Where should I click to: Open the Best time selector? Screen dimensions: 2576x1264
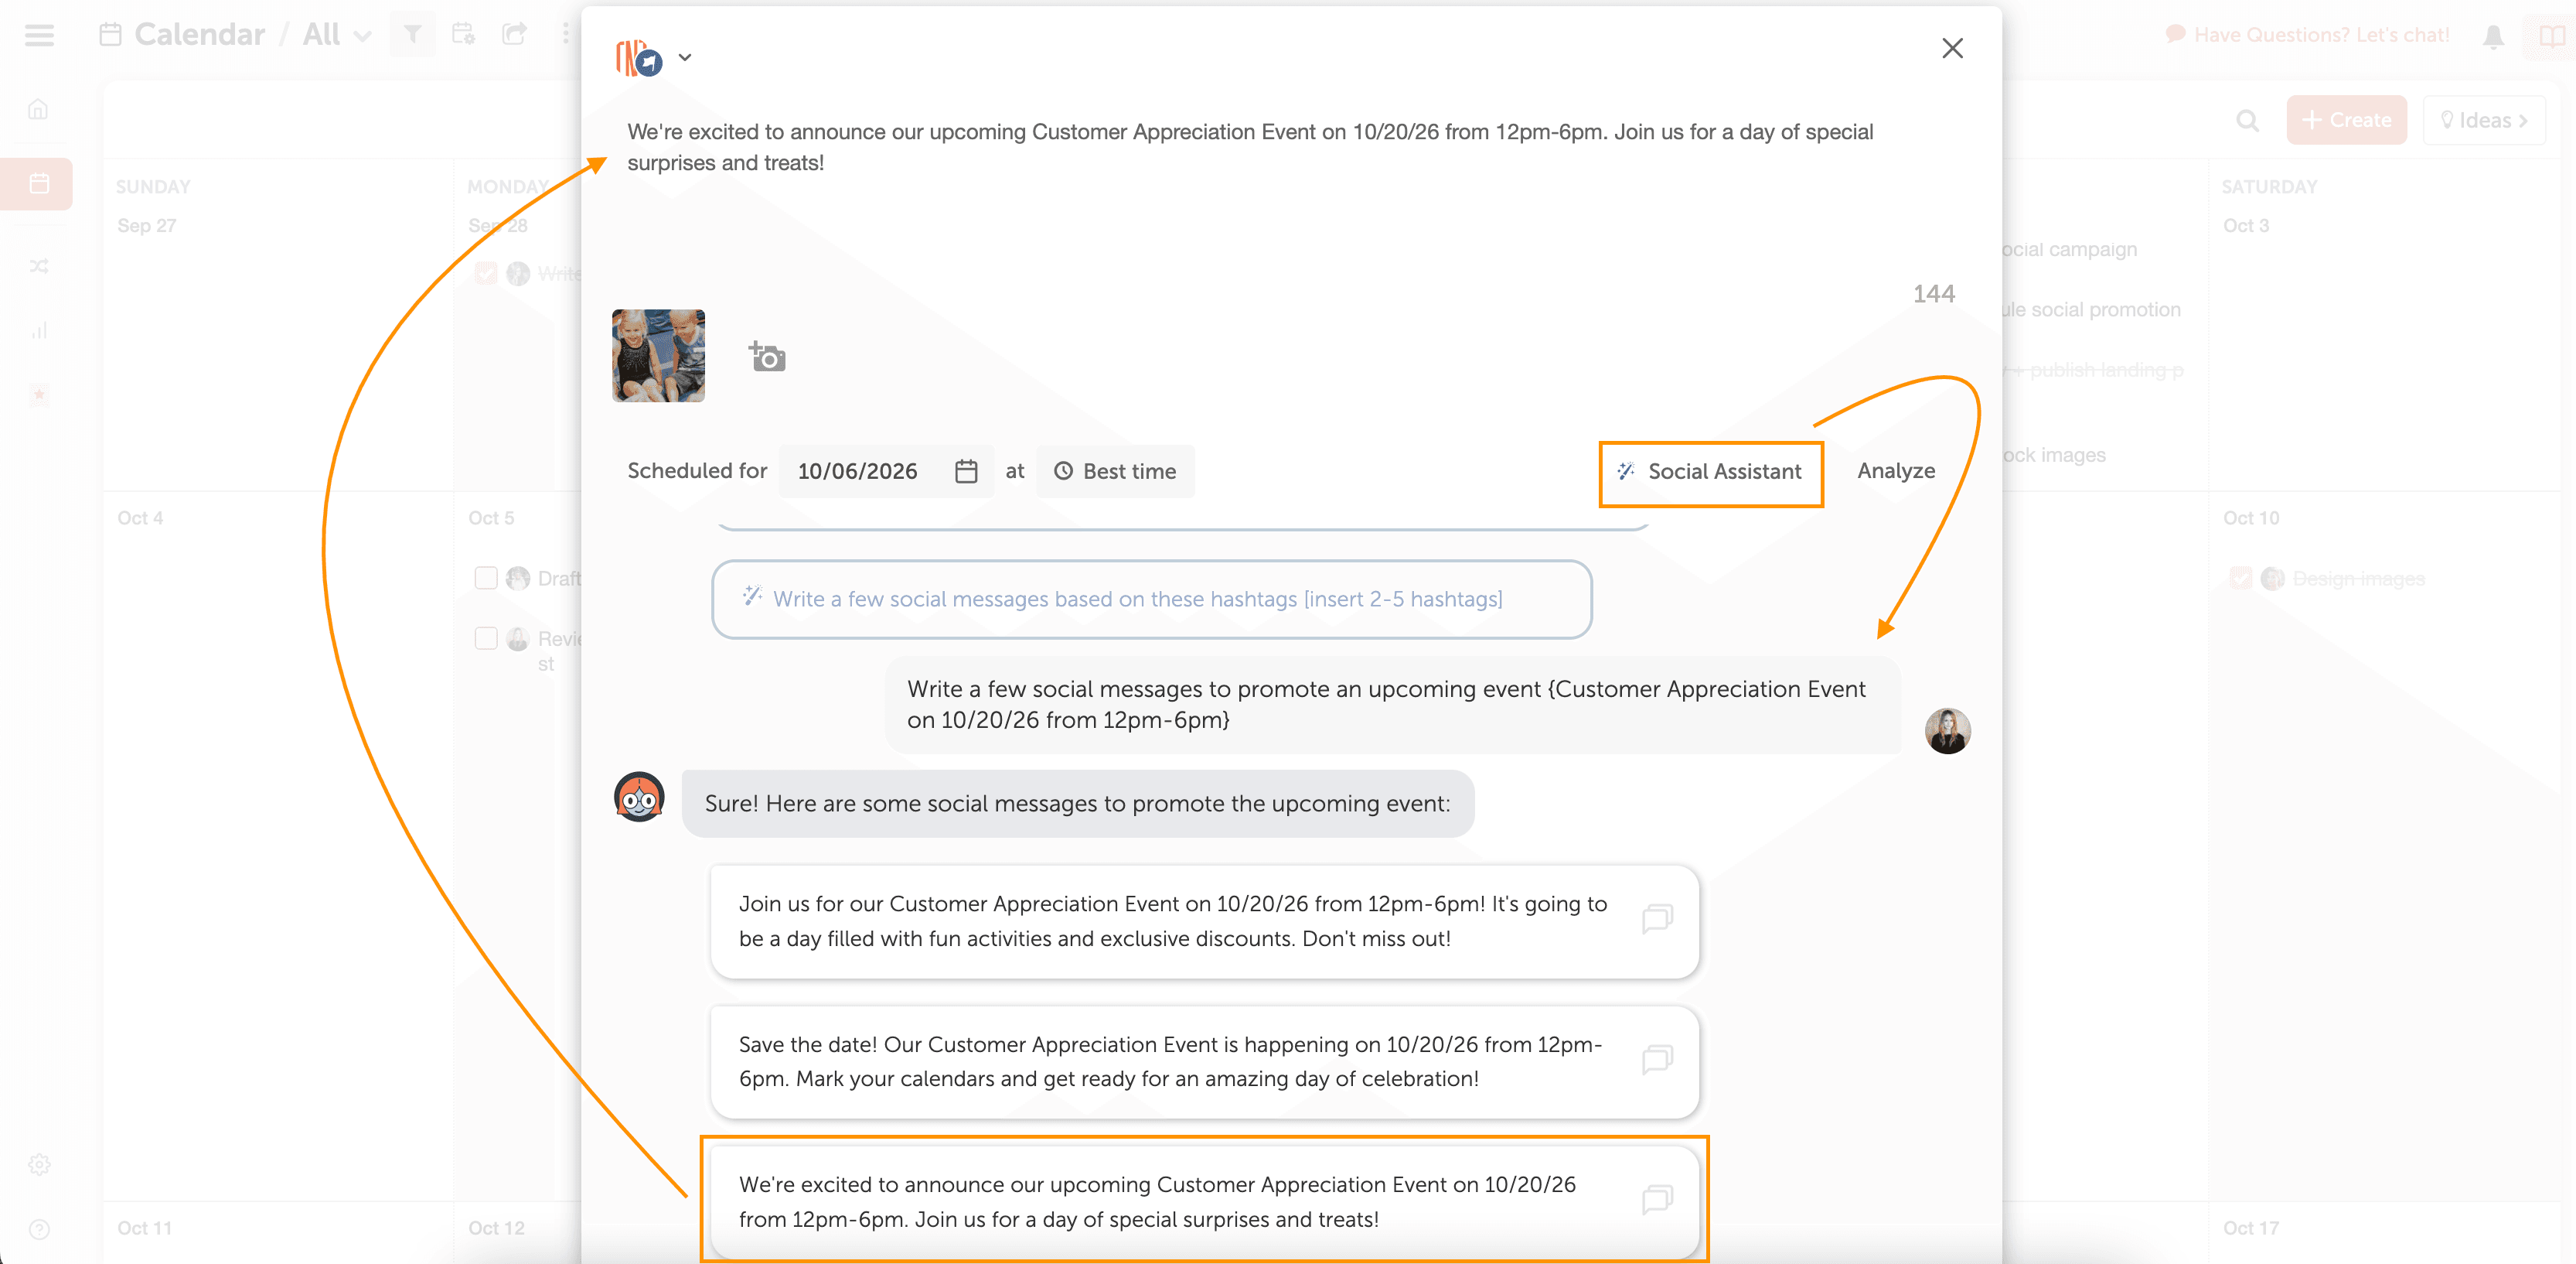[1115, 471]
